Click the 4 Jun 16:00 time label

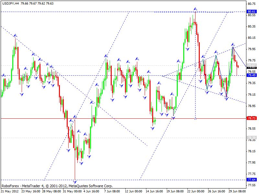(x=91, y=191)
